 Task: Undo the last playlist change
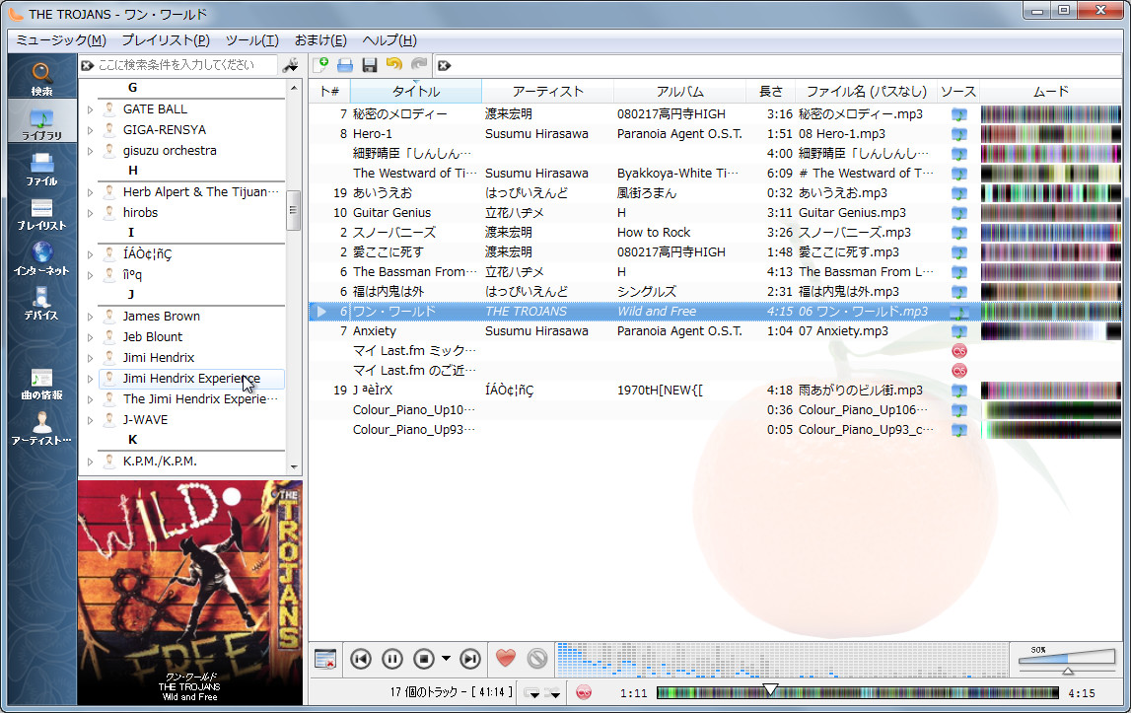[393, 65]
